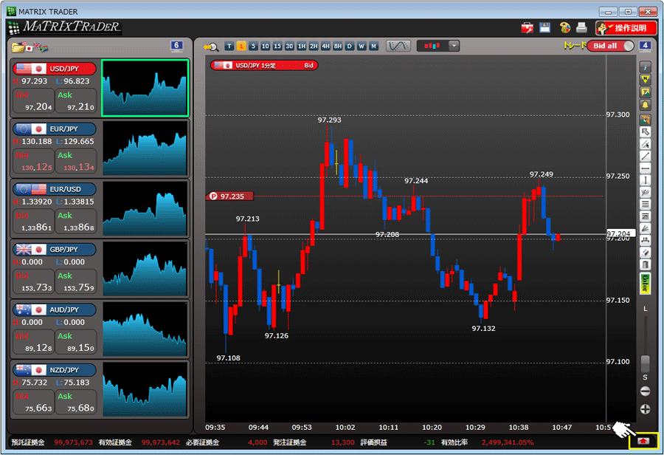Select the multi parallel lines tool
The width and height of the screenshot is (664, 455).
645,205
